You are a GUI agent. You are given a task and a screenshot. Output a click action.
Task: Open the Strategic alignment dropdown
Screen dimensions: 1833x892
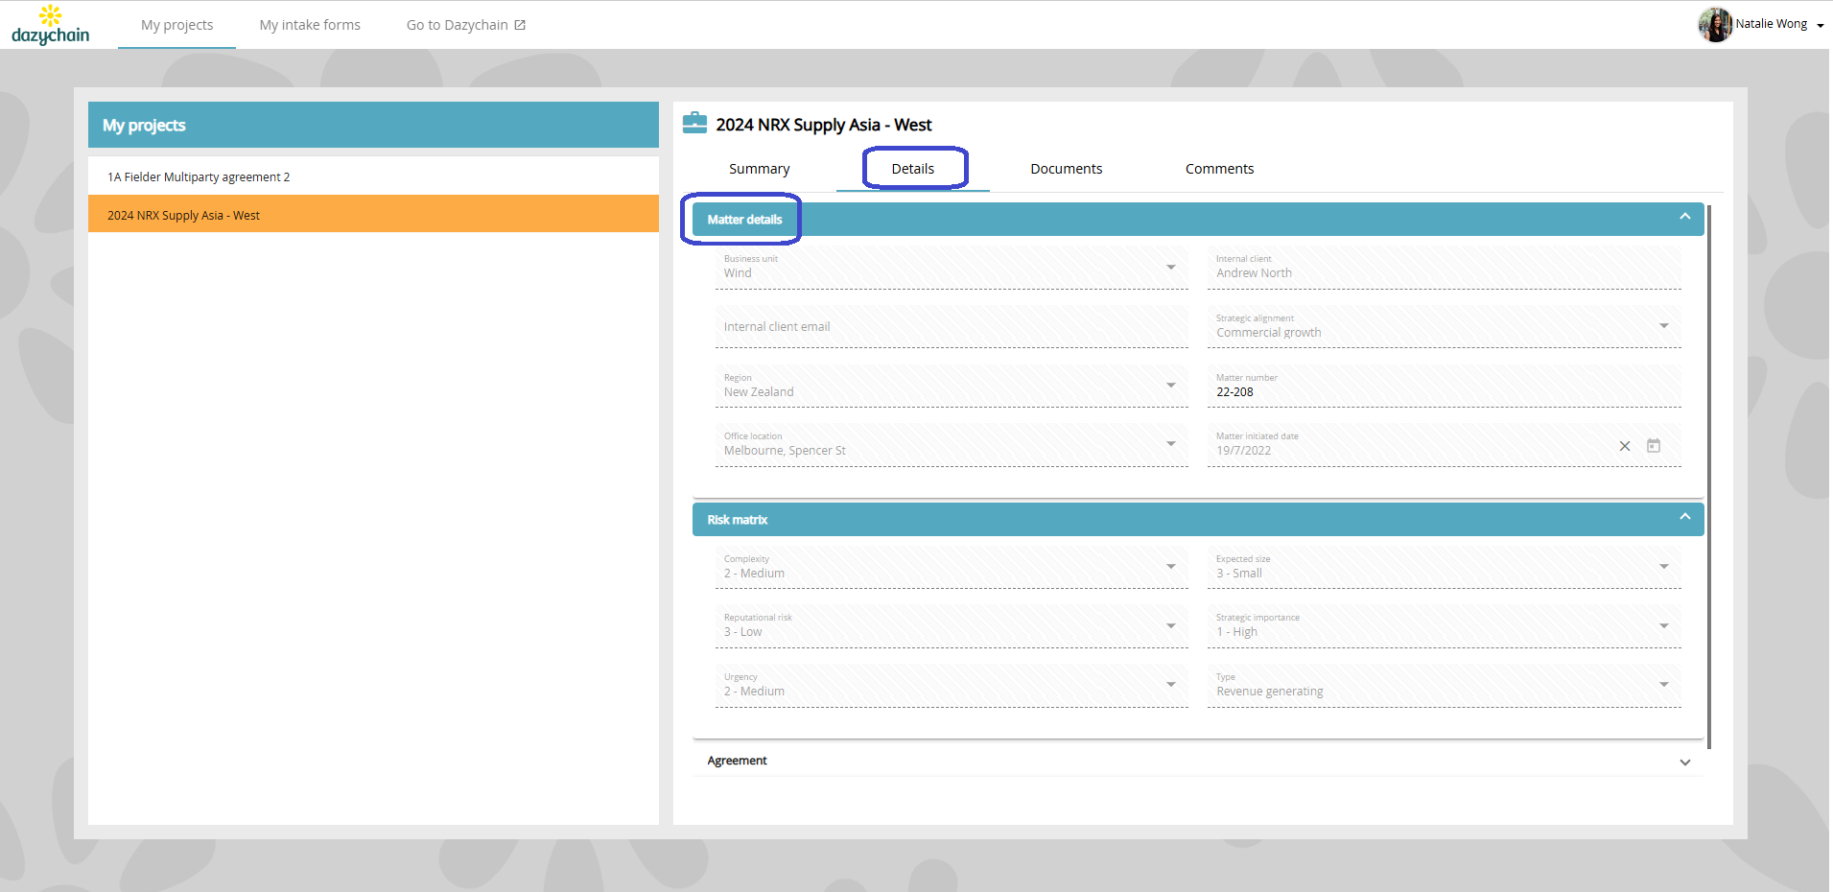(1444, 327)
